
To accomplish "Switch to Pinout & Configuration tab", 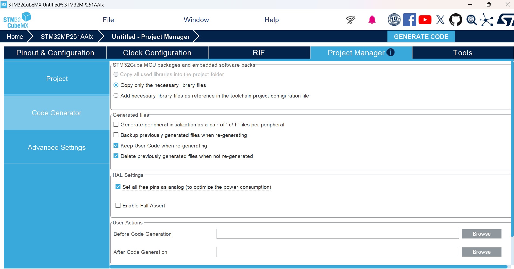I will tap(55, 53).
